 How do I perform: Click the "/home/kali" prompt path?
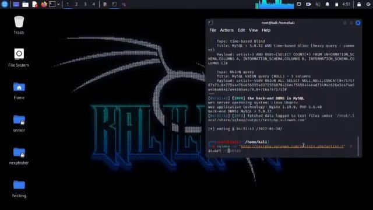(256, 142)
